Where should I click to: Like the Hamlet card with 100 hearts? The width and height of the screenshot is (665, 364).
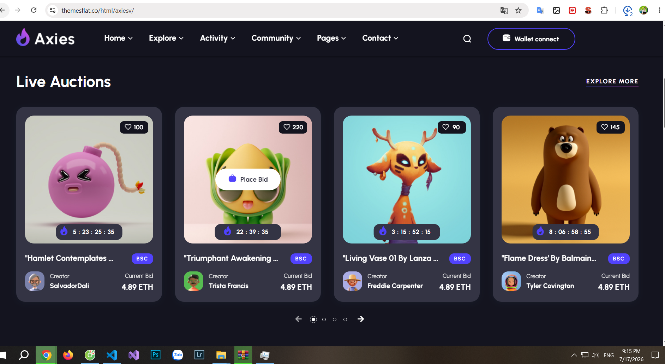[x=134, y=127]
